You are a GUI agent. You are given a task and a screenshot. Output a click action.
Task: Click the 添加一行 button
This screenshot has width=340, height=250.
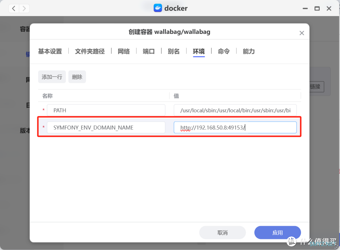pos(52,77)
